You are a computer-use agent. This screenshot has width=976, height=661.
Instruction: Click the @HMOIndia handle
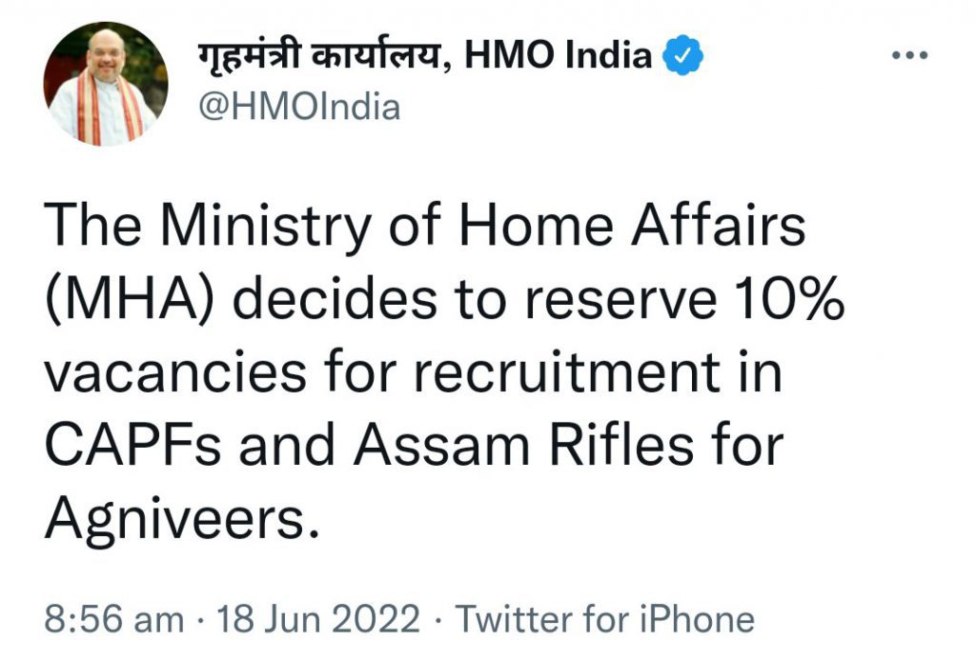pyautogui.click(x=299, y=108)
